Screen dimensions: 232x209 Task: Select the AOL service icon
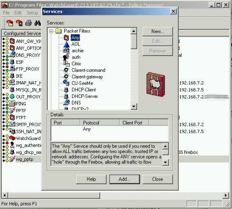click(x=66, y=44)
